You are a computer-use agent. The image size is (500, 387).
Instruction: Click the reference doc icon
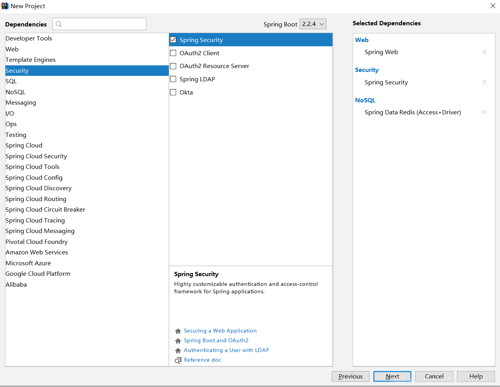point(178,360)
